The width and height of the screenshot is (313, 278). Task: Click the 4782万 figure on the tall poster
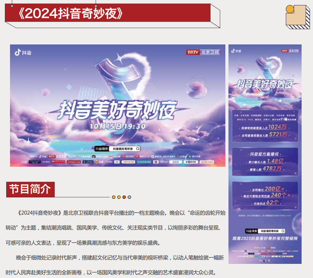(x=272, y=168)
